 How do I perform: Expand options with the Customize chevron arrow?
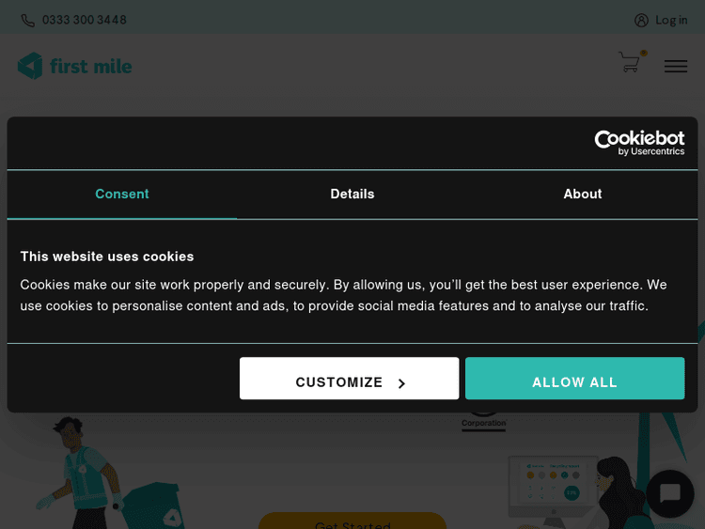click(x=401, y=383)
